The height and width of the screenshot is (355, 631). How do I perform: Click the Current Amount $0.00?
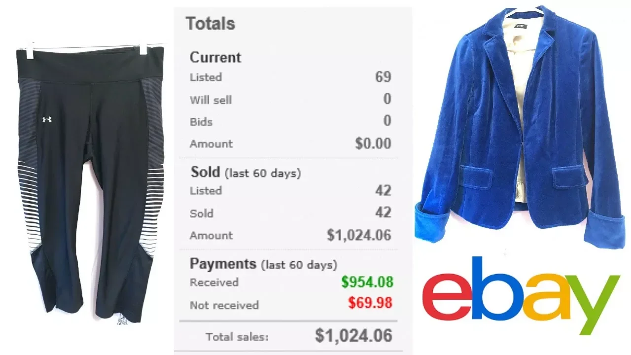click(373, 143)
